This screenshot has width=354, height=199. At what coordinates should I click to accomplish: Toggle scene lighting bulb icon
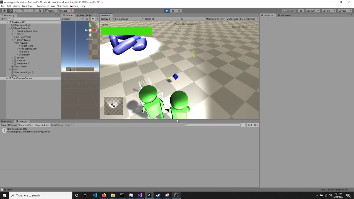tap(93, 19)
